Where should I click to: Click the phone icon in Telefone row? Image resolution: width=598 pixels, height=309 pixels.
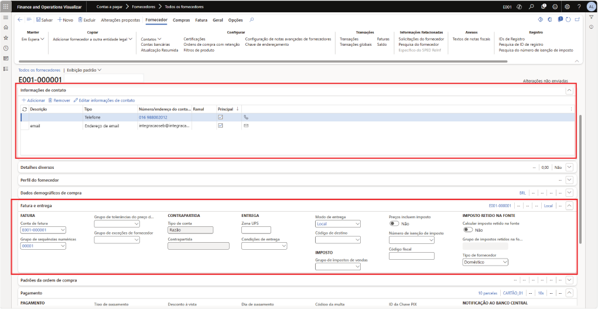point(246,117)
